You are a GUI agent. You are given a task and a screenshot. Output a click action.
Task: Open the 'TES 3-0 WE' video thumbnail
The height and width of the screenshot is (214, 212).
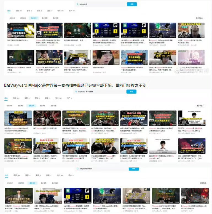click(x=76, y=146)
